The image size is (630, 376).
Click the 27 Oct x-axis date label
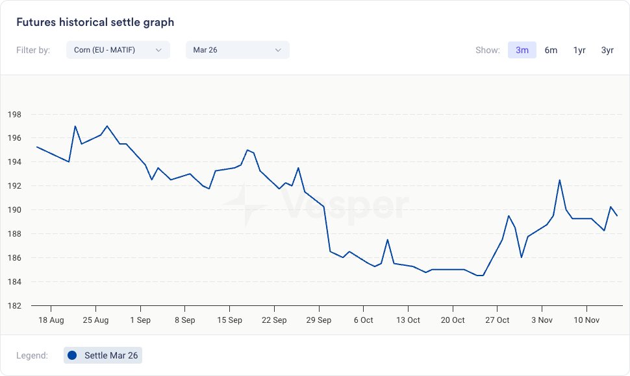pyautogui.click(x=498, y=320)
